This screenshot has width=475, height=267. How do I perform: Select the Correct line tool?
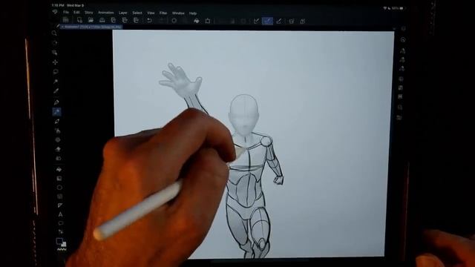61,232
